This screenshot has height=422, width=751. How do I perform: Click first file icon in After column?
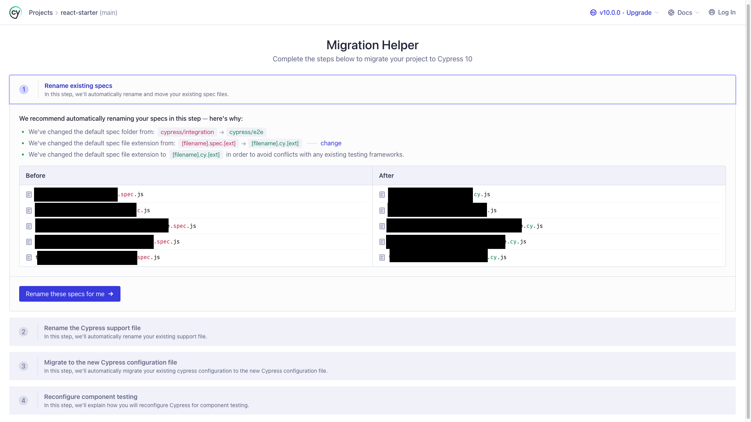coord(382,195)
